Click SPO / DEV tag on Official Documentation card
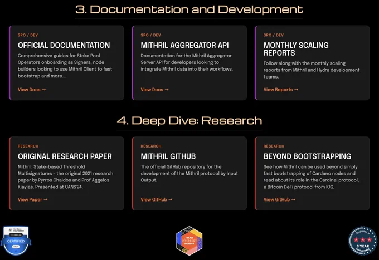This screenshot has width=379, height=260. (28, 35)
